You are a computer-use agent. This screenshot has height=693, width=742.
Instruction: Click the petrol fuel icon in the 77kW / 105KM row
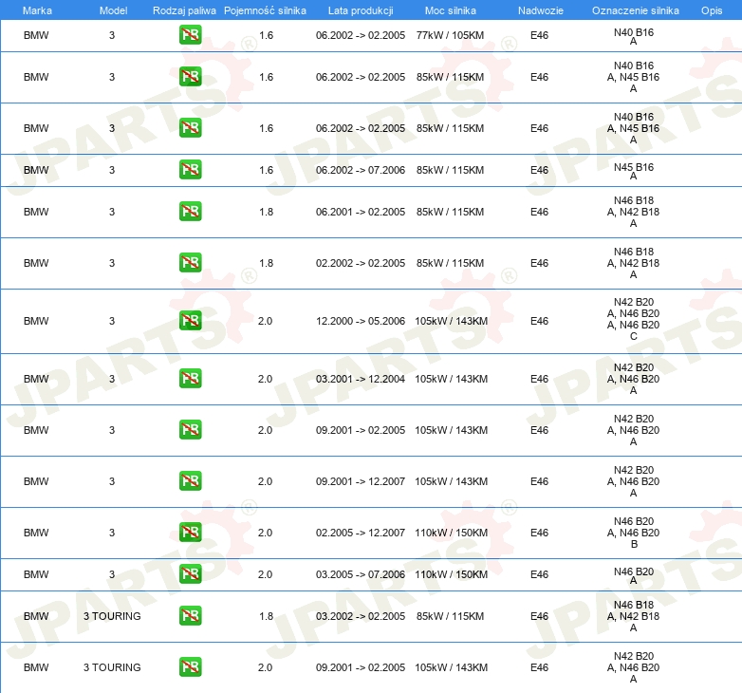(x=190, y=35)
